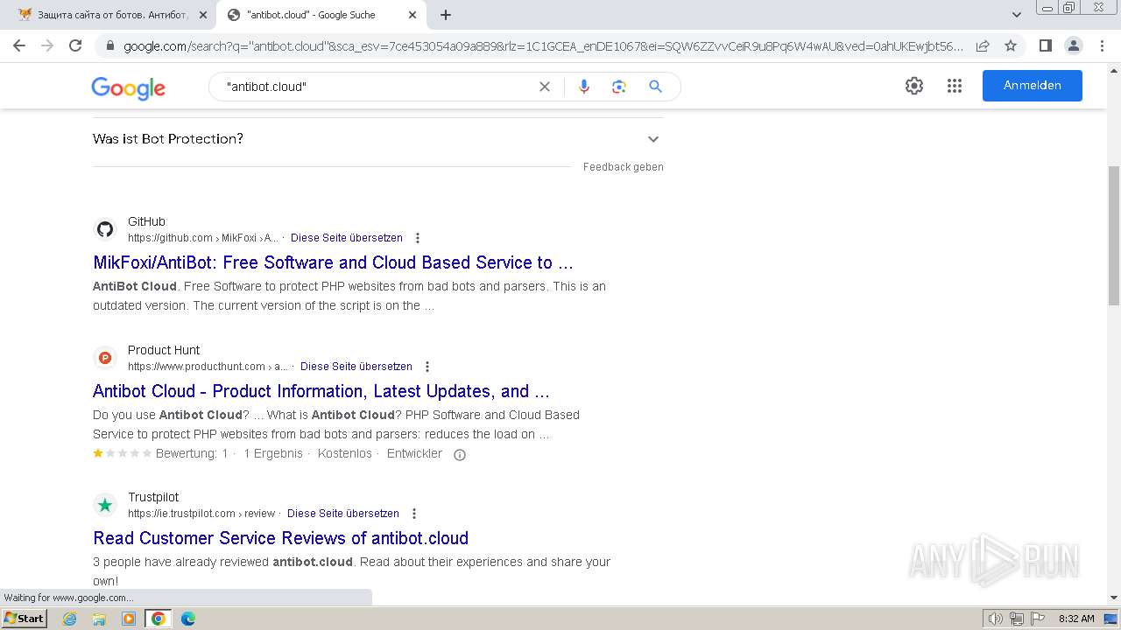Launch Microsoft Edge from taskbar

coord(188,619)
